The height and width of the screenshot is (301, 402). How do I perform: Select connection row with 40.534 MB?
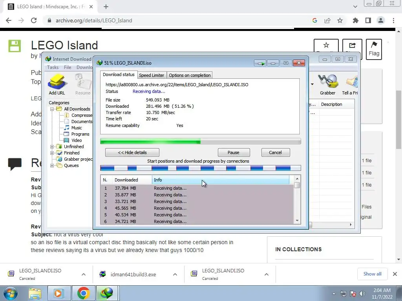197,215
